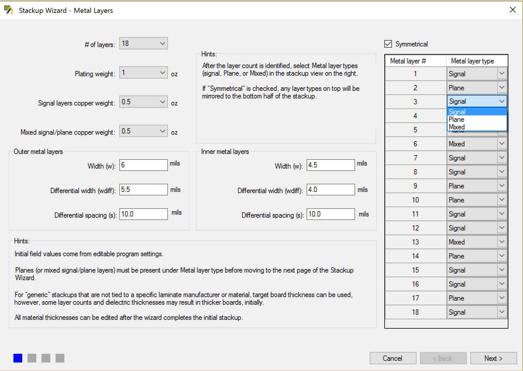523x371 pixels.
Task: Click outer Differential width (wdiff) field
Action: tap(143, 190)
